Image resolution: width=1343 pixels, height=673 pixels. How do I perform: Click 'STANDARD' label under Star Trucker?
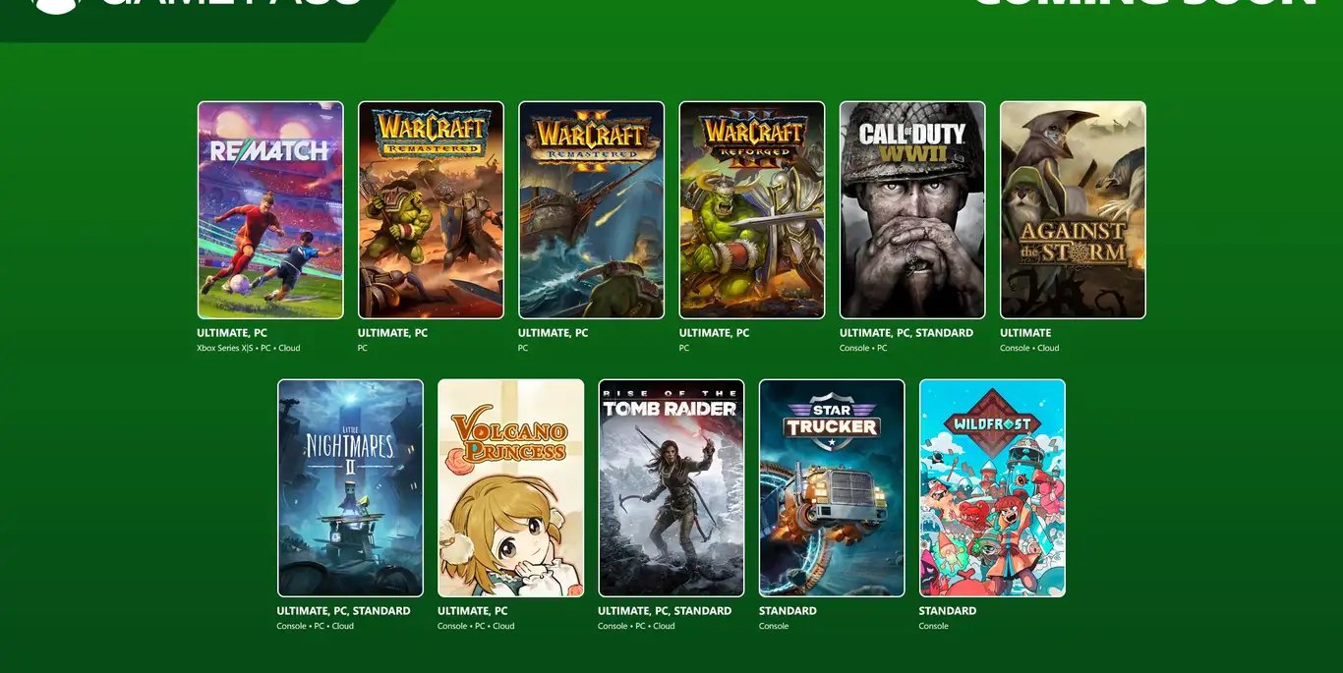click(x=788, y=611)
